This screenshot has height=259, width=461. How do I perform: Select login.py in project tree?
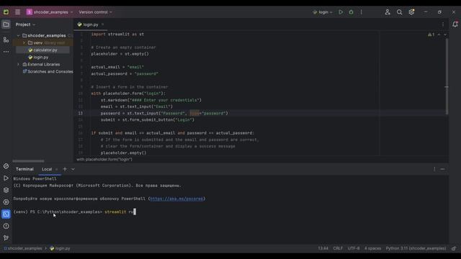pyautogui.click(x=40, y=58)
